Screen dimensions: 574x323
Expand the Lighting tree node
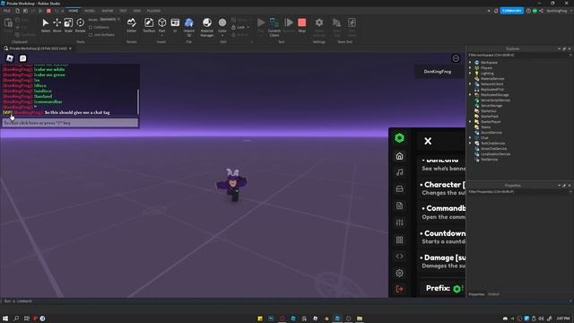click(470, 74)
